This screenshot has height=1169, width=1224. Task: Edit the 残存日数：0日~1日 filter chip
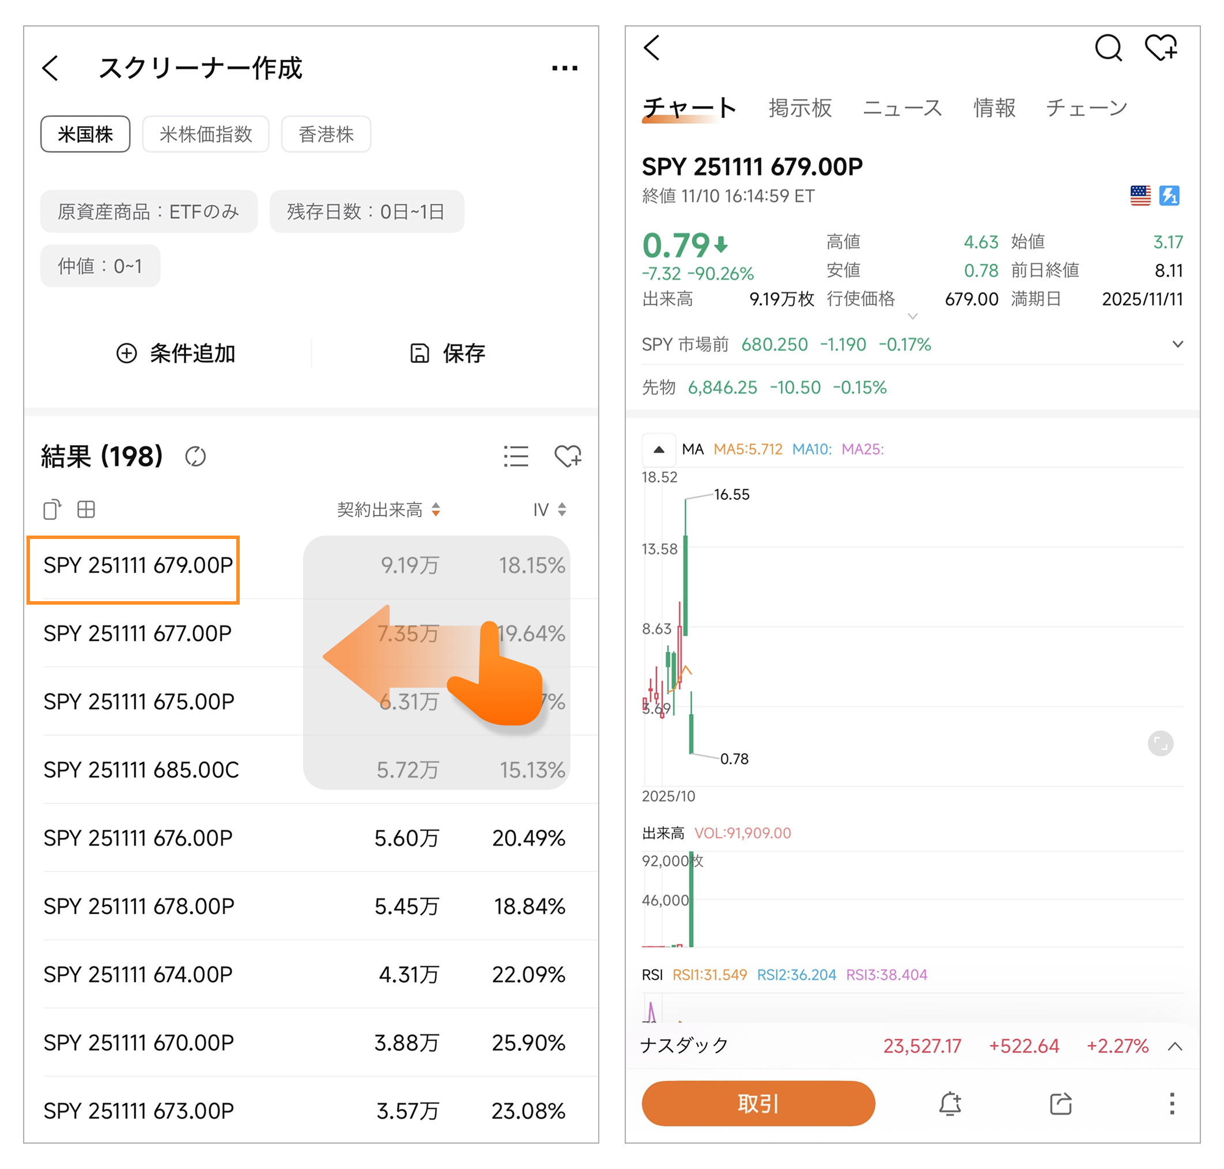(366, 211)
